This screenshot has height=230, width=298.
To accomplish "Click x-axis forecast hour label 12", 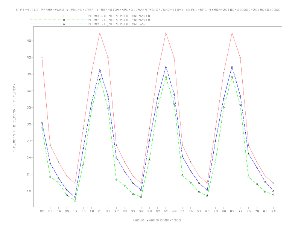I will click(x=75, y=211).
